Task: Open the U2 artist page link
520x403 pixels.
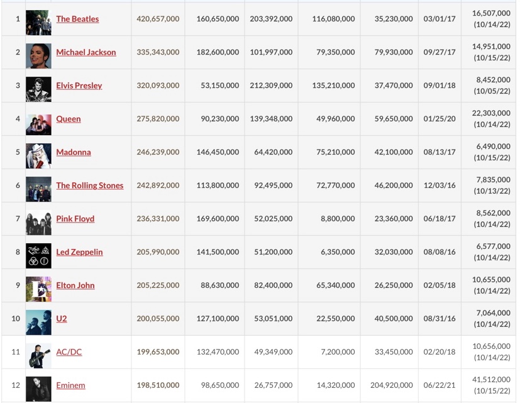Action: click(x=61, y=318)
